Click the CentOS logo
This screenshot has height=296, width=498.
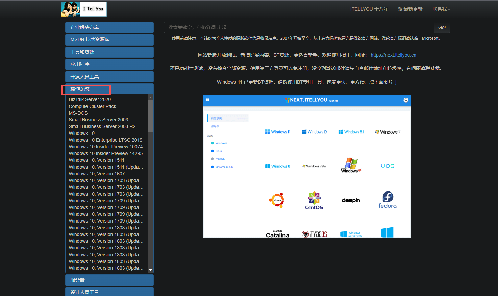coord(314,200)
